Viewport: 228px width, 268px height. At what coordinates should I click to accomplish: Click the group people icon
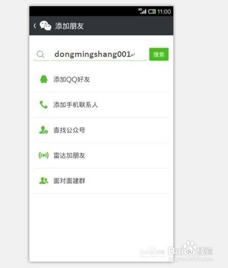coord(44,180)
